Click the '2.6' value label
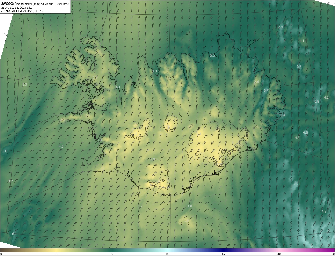Viewport: 335px width, 256px height. [256, 82]
